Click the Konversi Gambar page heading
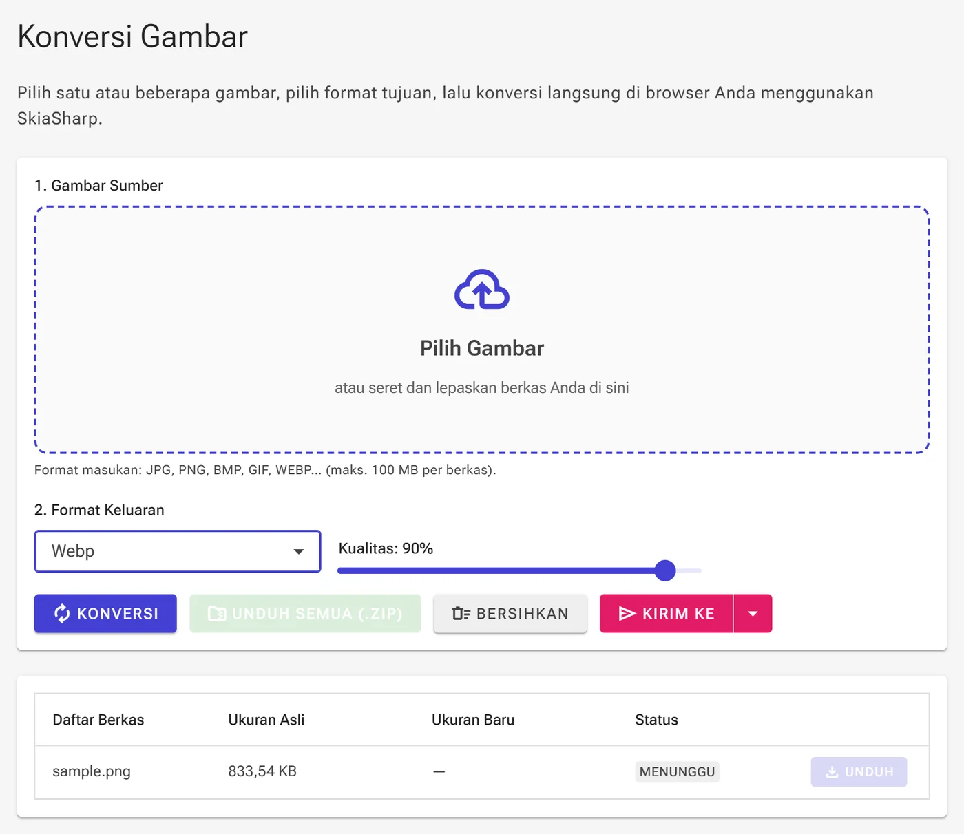 coord(132,36)
